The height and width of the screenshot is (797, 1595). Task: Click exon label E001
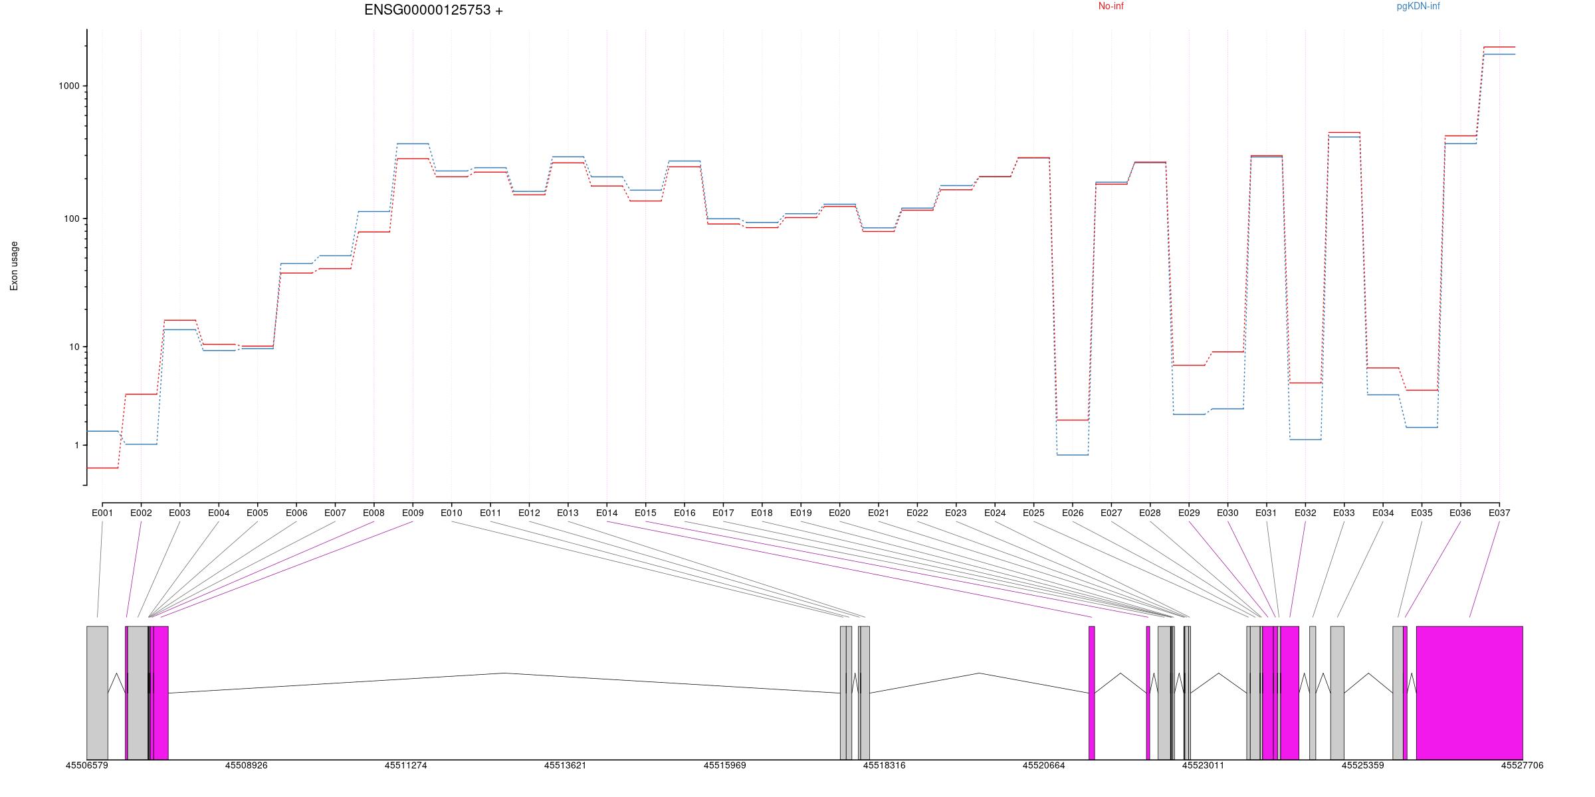[x=102, y=513]
